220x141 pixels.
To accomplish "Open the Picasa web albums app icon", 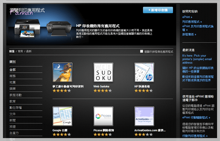I will pos(103,116).
